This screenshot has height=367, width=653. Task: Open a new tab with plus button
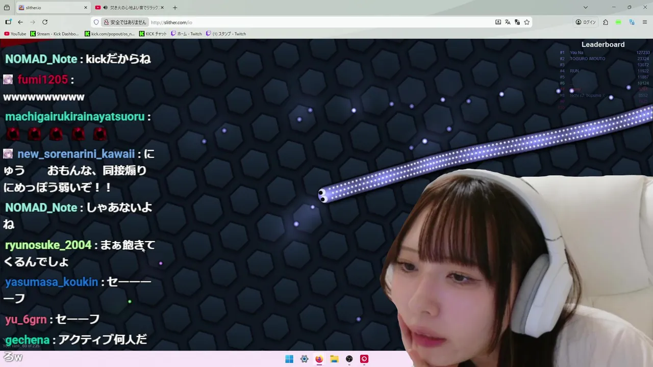click(175, 8)
